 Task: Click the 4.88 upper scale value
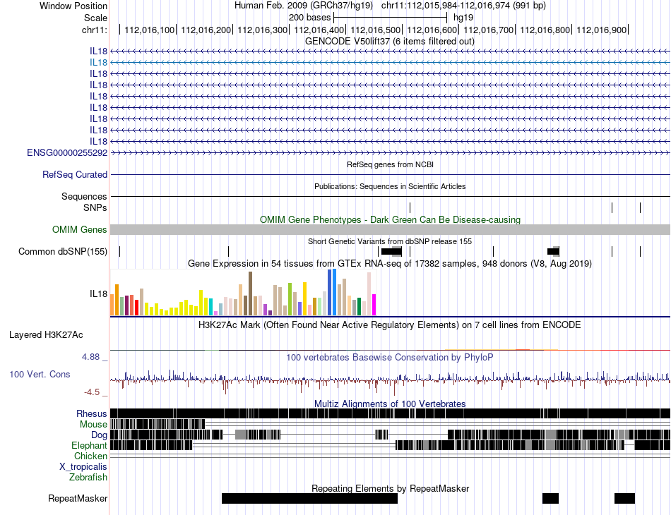pyautogui.click(x=90, y=357)
